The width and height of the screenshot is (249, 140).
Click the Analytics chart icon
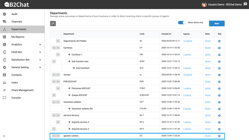point(4,44)
